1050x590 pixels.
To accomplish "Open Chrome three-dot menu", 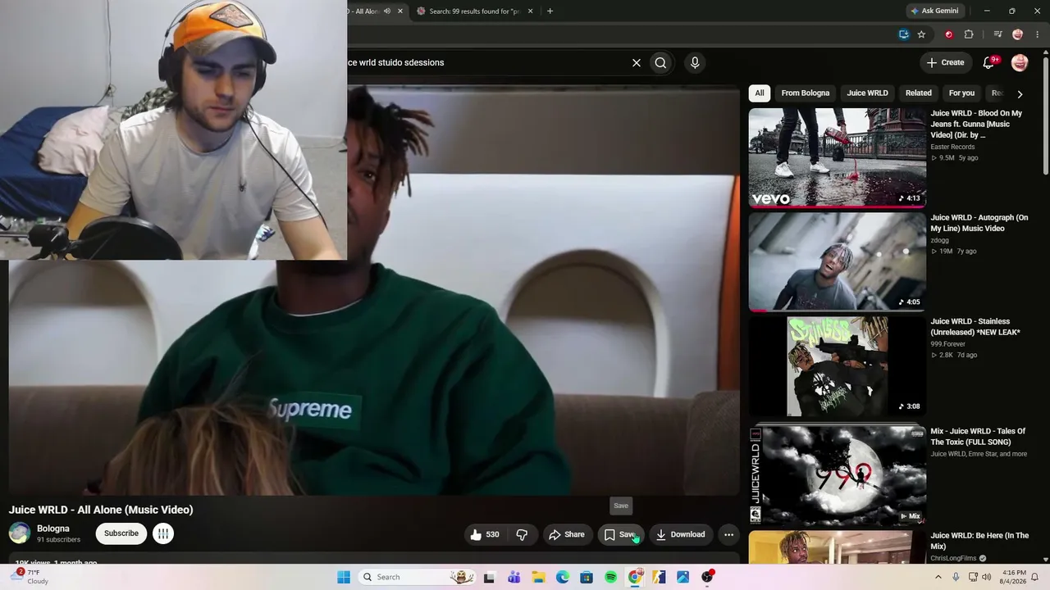I will click(1038, 34).
